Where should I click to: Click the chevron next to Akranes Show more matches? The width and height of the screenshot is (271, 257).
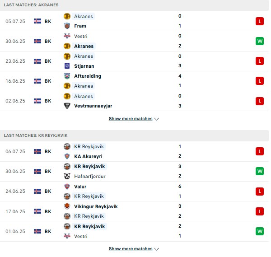tap(156, 119)
